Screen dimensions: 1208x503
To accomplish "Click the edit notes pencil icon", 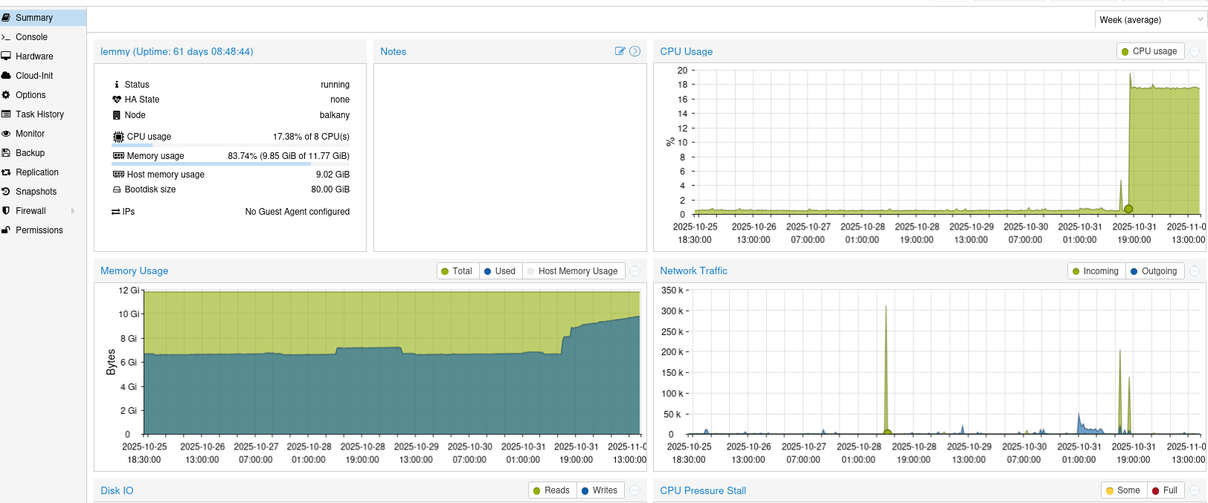I will [x=620, y=51].
